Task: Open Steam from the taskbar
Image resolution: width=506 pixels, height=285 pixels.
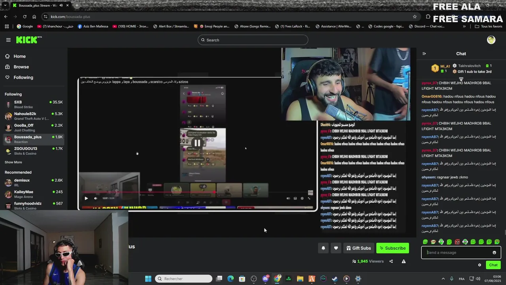Action: tap(335, 279)
